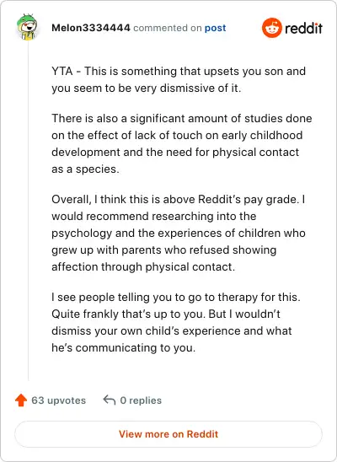Click paragraph starting "I see people telling"
This screenshot has height=462, width=337.
(176, 322)
